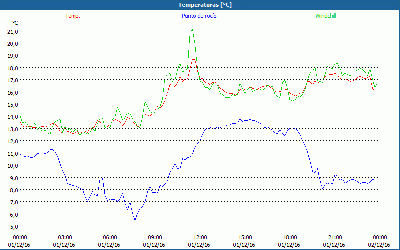400x250 pixels.
Task: Click the '5,0' y-axis value
Action: (14, 227)
